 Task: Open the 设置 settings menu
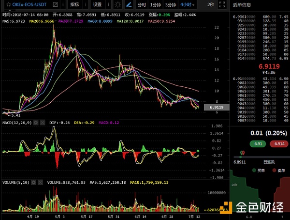click(97, 4)
